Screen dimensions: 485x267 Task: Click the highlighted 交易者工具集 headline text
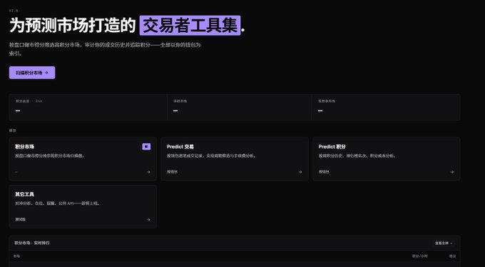[190, 26]
